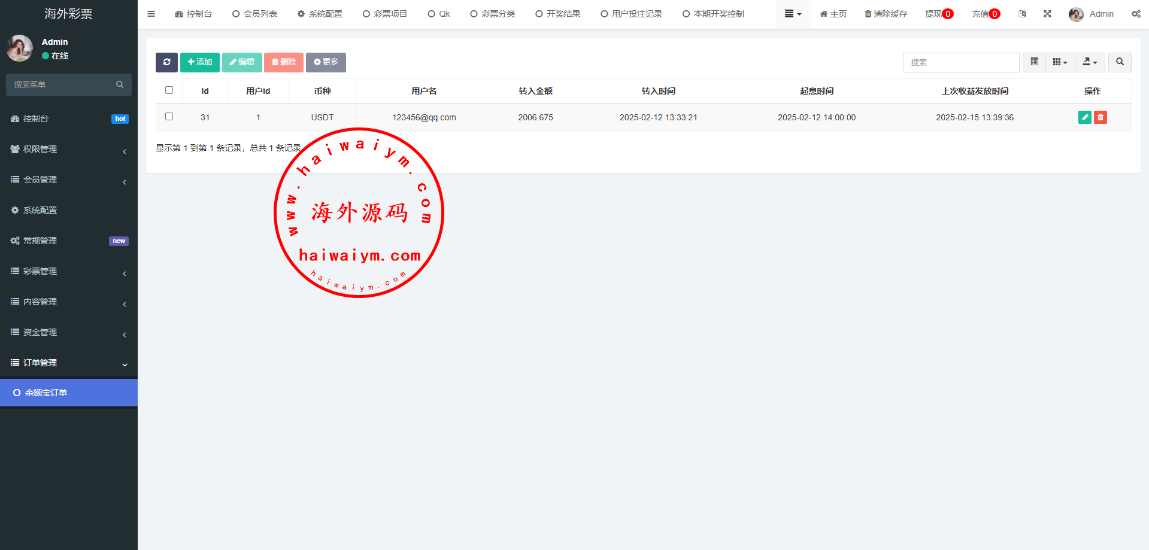The width and height of the screenshot is (1149, 550).
Task: Click the language translate icon
Action: [x=1022, y=14]
